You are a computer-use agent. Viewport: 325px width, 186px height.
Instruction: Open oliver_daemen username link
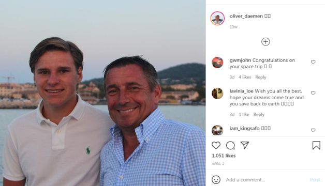pos(246,16)
